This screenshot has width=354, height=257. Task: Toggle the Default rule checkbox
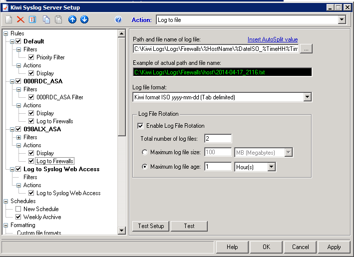tap(18, 41)
